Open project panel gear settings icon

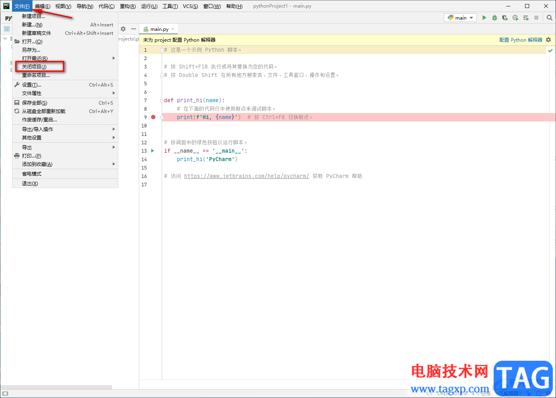click(123, 29)
